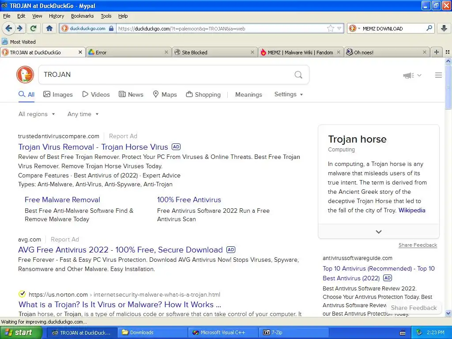This screenshot has height=339, width=452.
Task: Switch to the MEMZ Malware Wiki tab
Action: pos(301,52)
